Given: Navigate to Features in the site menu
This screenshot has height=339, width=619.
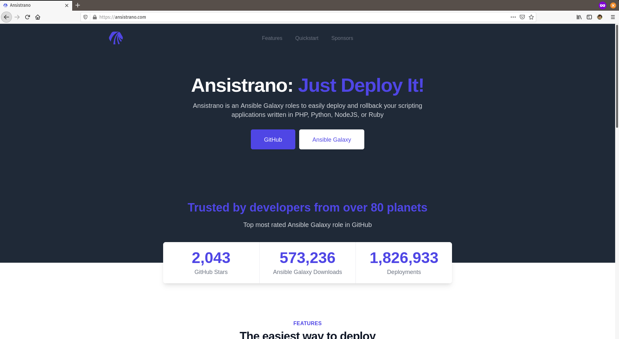Looking at the screenshot, I should [272, 38].
